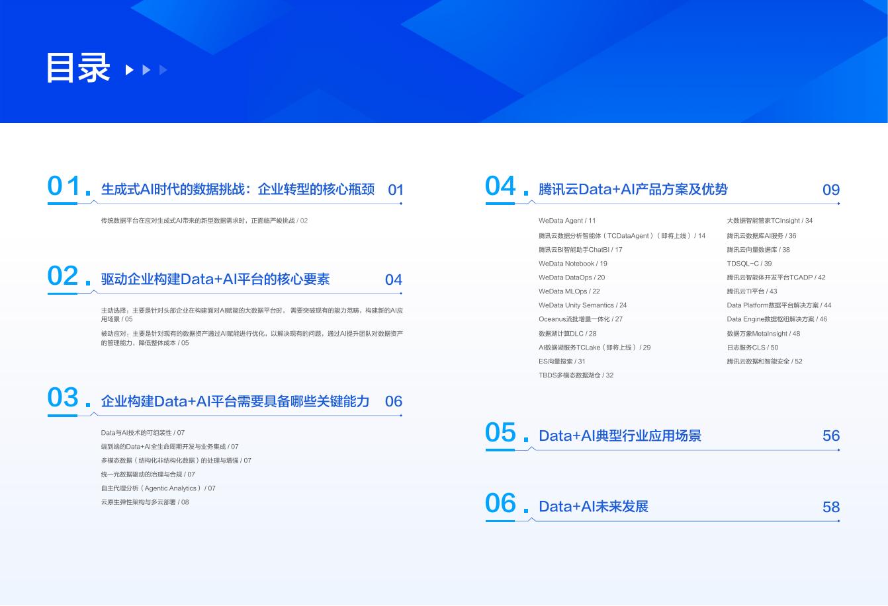Select entry WeData Notebook / 19
This screenshot has width=888, height=606.
[x=573, y=264]
